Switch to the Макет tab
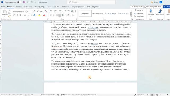Viewport: 170px width, 96px height. (49, 7)
